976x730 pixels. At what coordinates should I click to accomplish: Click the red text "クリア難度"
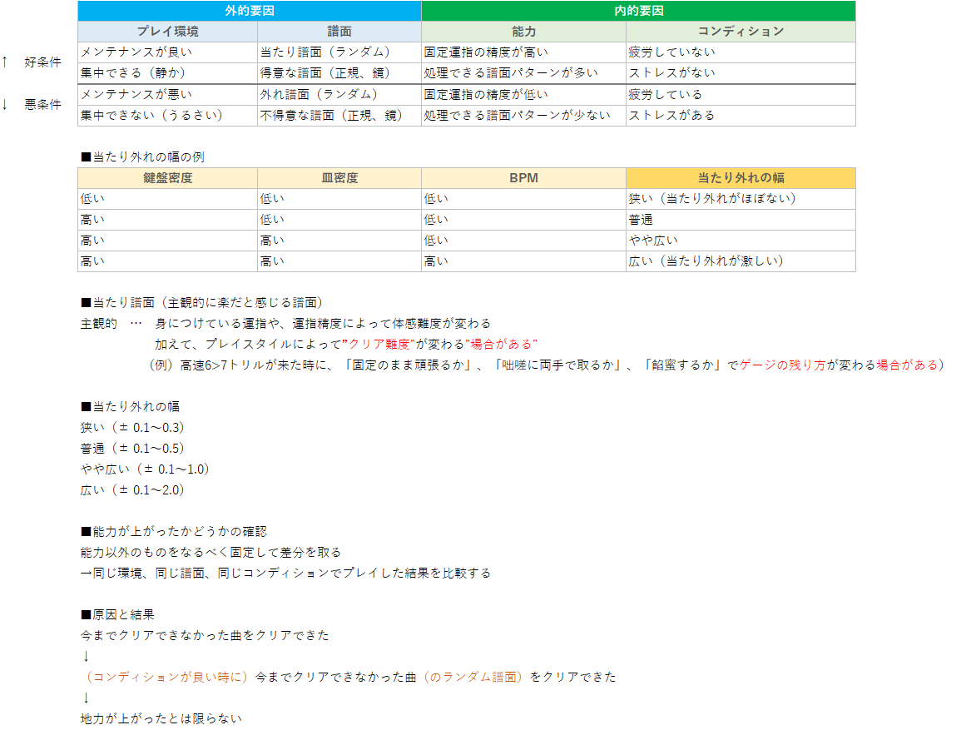[378, 345]
